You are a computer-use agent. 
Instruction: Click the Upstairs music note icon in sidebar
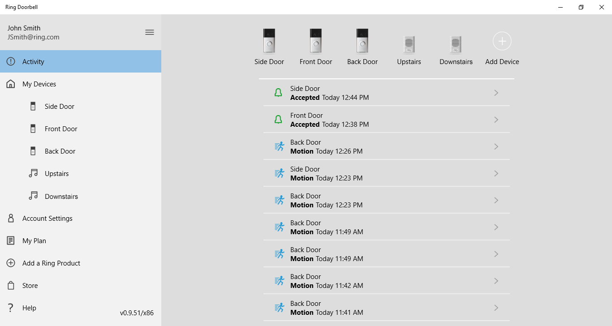coord(33,173)
